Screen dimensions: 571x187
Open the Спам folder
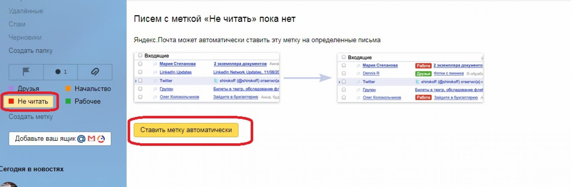click(x=17, y=24)
